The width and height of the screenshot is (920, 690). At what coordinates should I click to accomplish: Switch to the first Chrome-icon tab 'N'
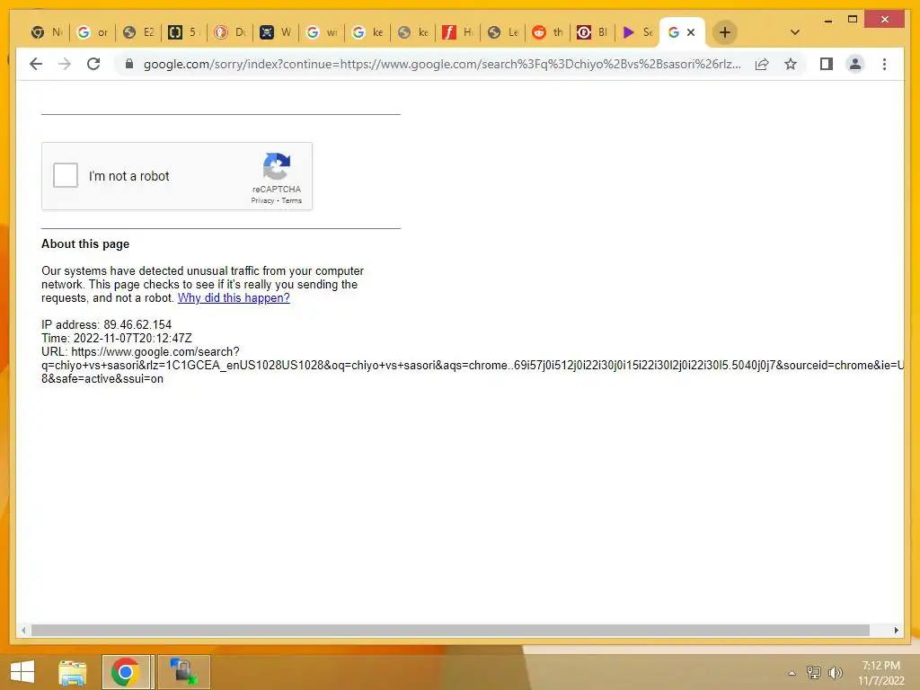[x=47, y=32]
